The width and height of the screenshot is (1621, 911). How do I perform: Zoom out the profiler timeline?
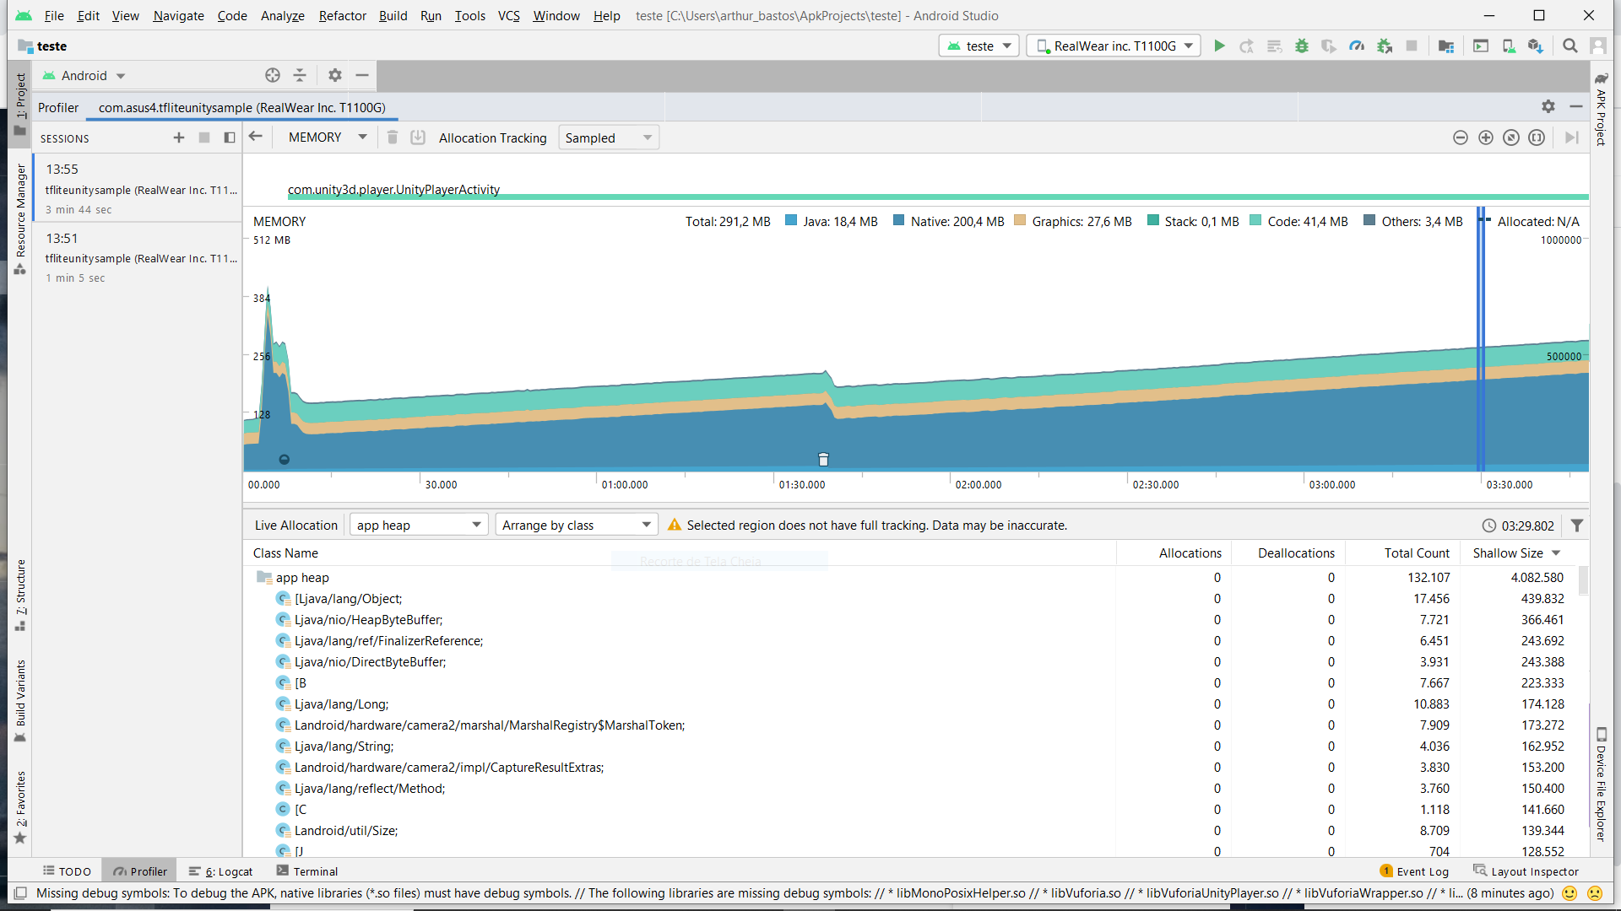point(1460,137)
